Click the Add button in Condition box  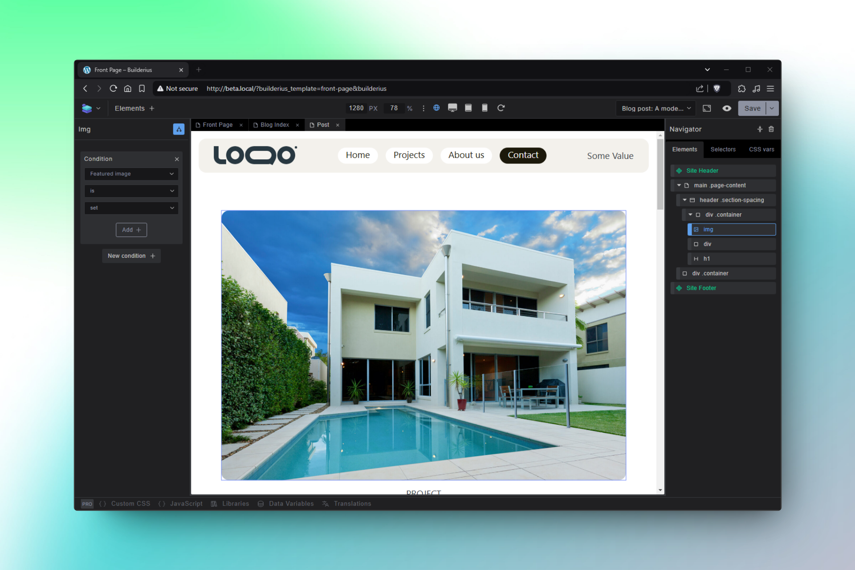[131, 230]
